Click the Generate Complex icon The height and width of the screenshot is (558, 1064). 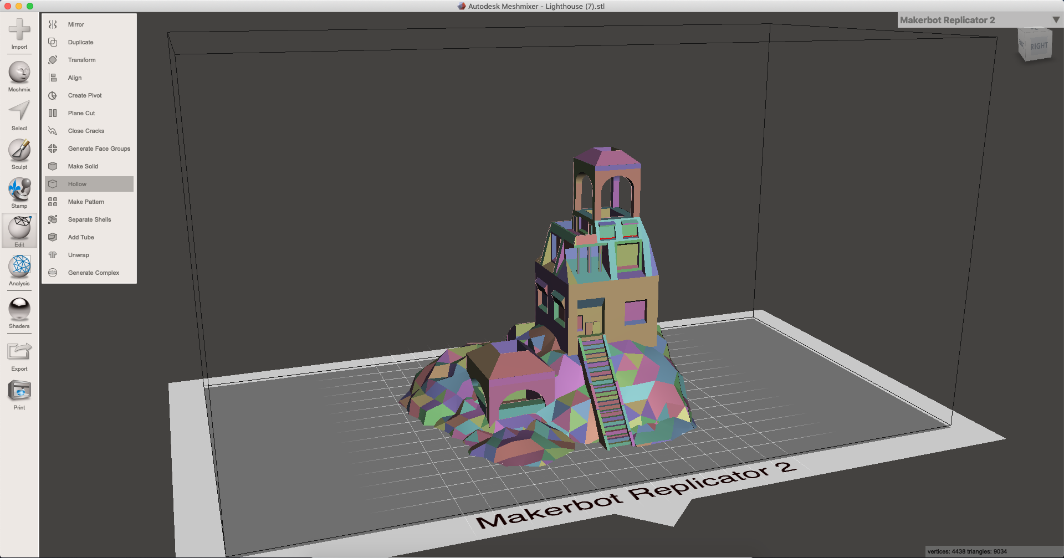53,273
